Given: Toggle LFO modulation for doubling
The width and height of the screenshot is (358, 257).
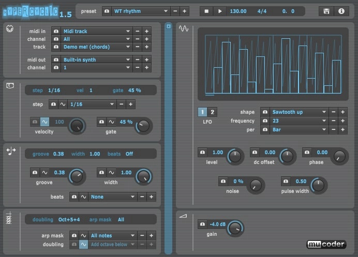Looking at the screenshot, I should point(84,245).
